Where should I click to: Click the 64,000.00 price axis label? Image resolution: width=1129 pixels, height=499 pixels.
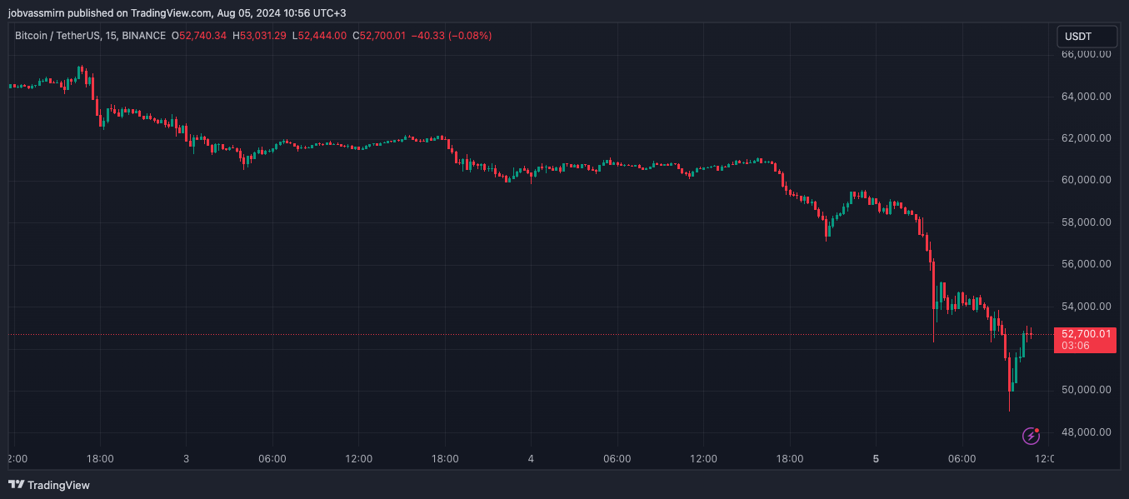(x=1086, y=97)
